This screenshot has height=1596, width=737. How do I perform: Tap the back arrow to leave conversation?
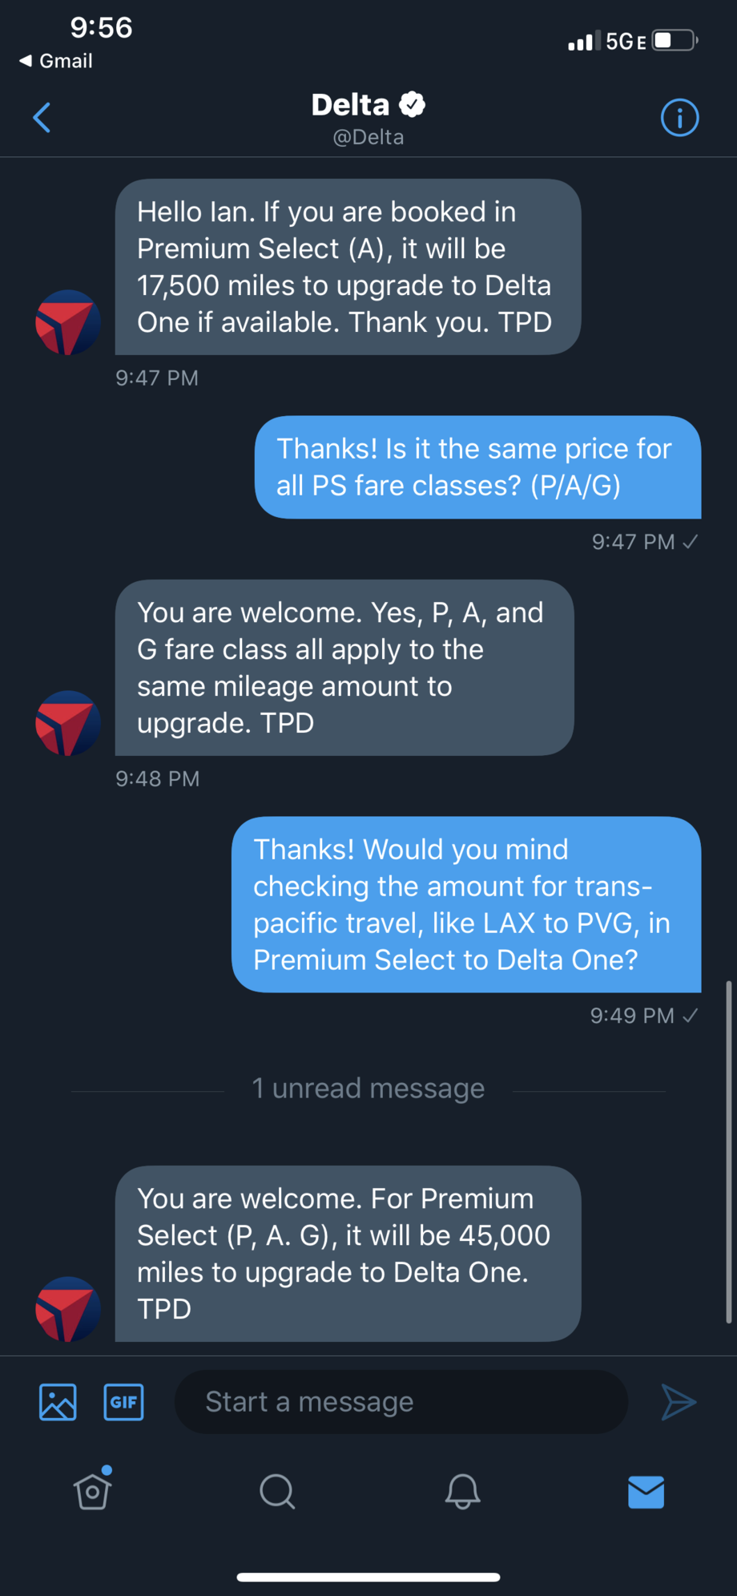click(x=42, y=118)
